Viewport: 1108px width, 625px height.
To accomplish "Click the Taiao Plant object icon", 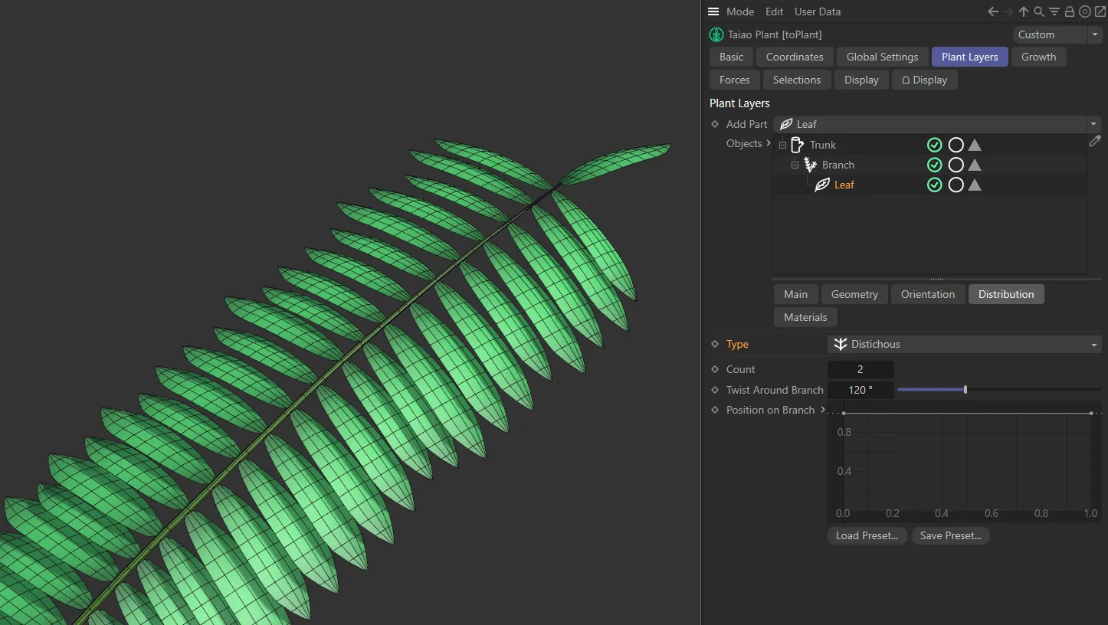I will point(716,34).
